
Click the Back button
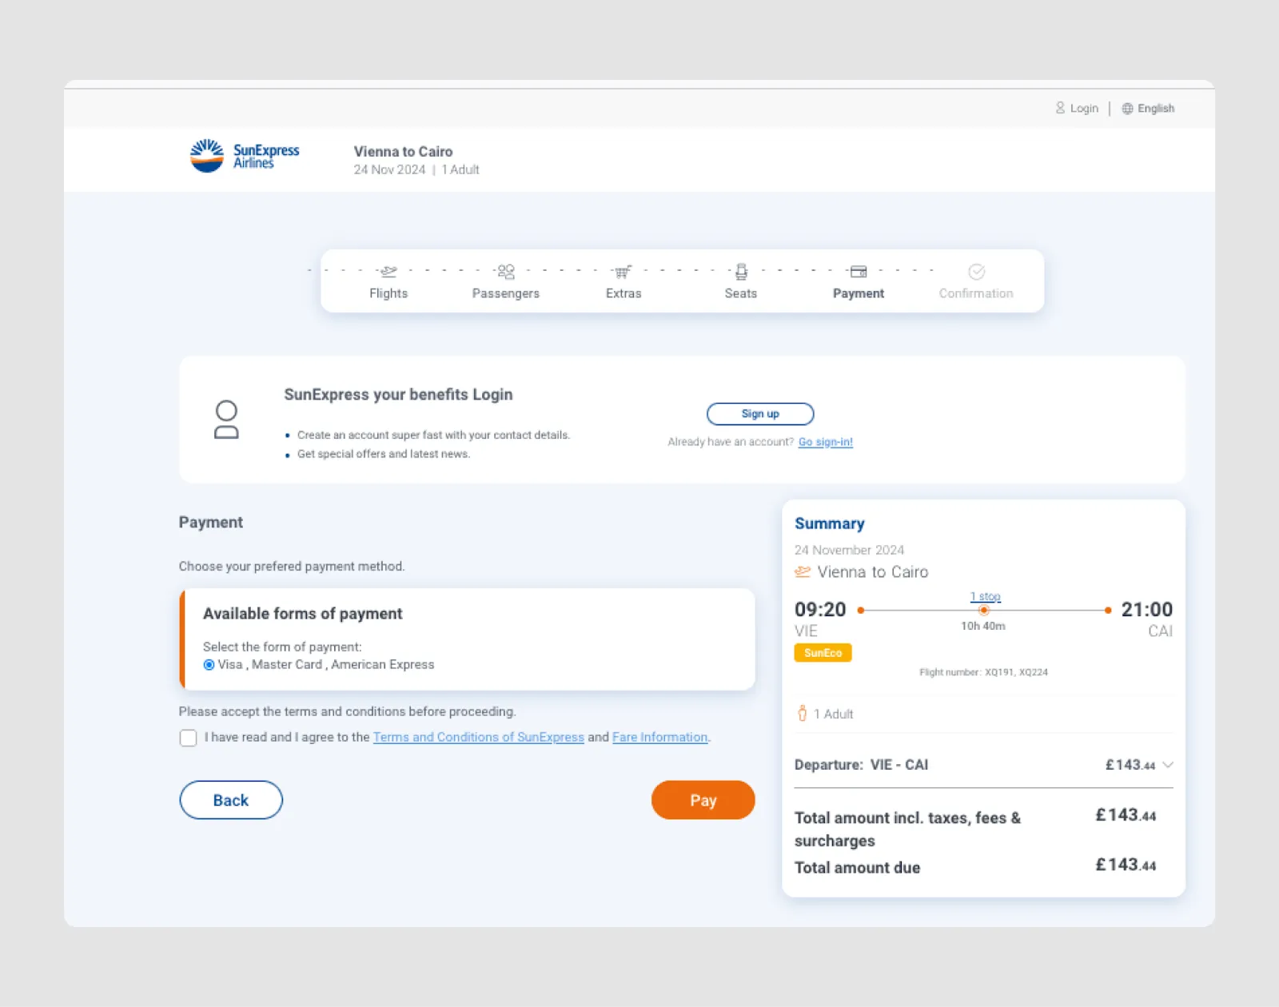click(x=231, y=800)
